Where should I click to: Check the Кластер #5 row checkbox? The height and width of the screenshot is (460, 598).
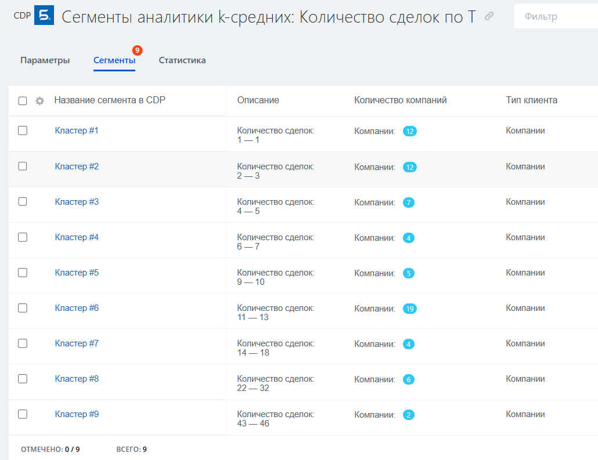coord(23,273)
